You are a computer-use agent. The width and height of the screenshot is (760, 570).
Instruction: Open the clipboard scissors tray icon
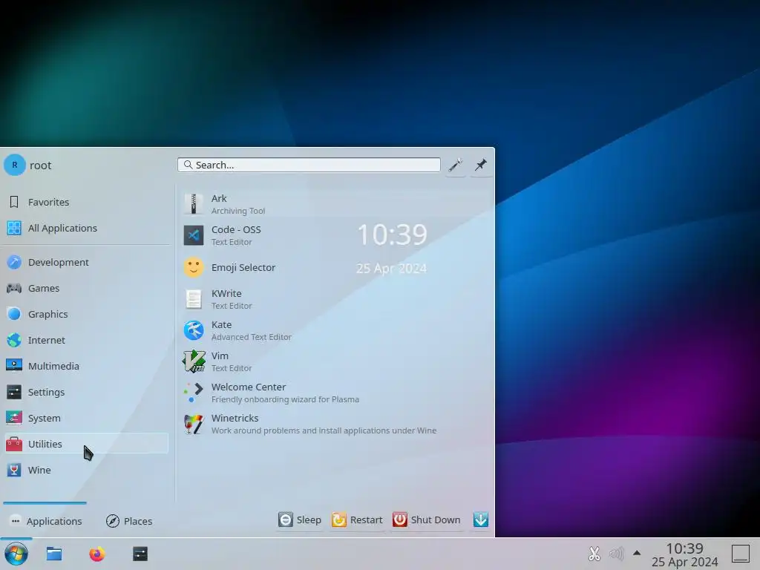pyautogui.click(x=594, y=554)
